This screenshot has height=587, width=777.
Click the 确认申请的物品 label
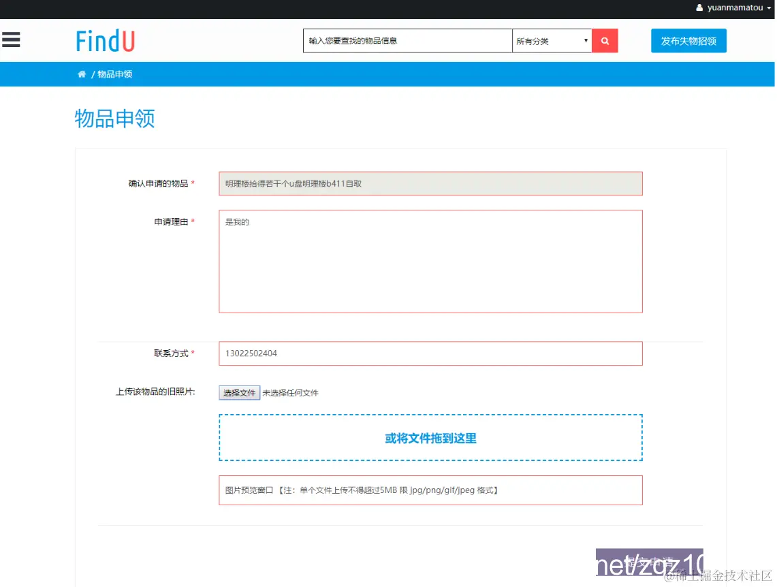[x=158, y=184]
